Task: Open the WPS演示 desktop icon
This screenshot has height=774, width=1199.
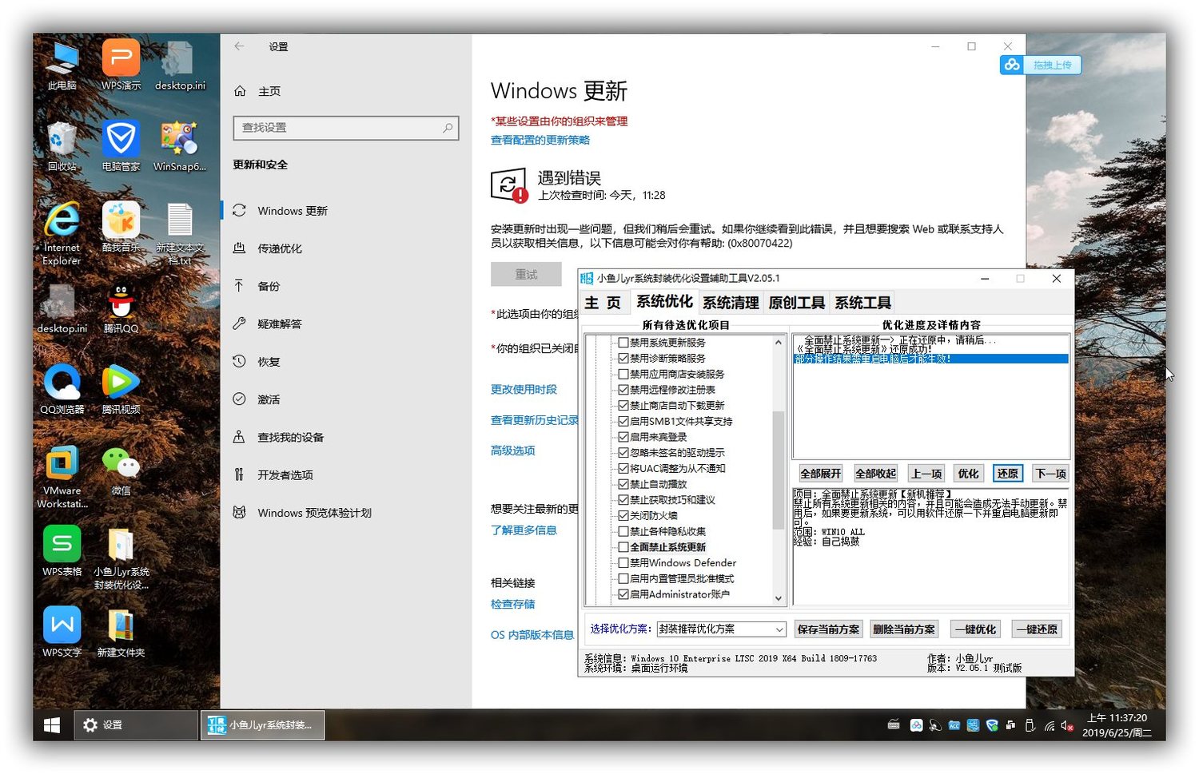Action: (x=121, y=60)
